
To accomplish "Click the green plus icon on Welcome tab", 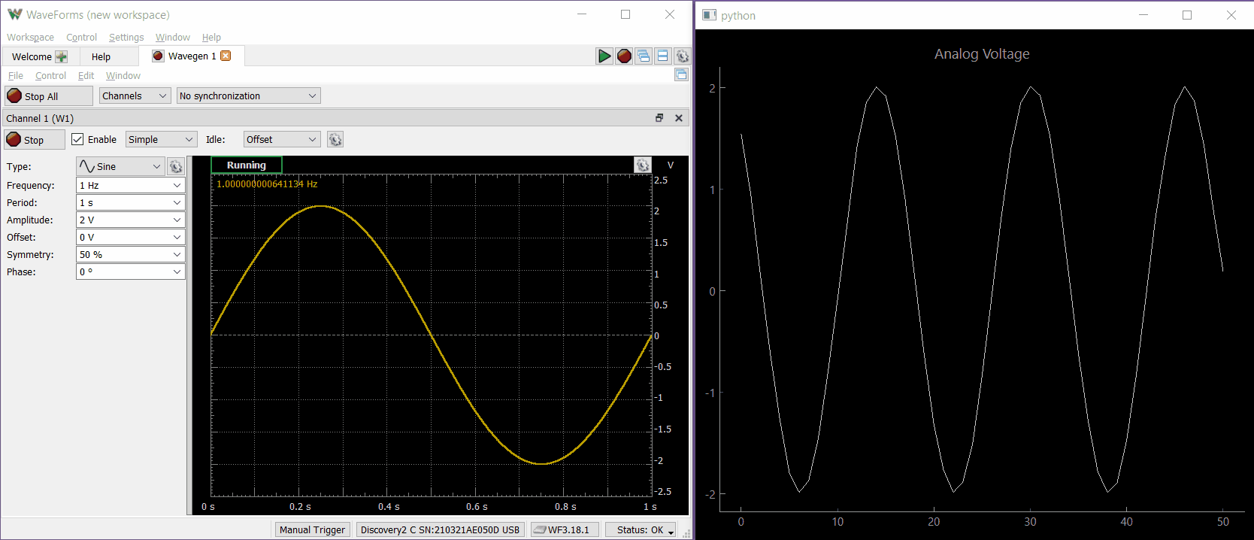I will click(62, 57).
